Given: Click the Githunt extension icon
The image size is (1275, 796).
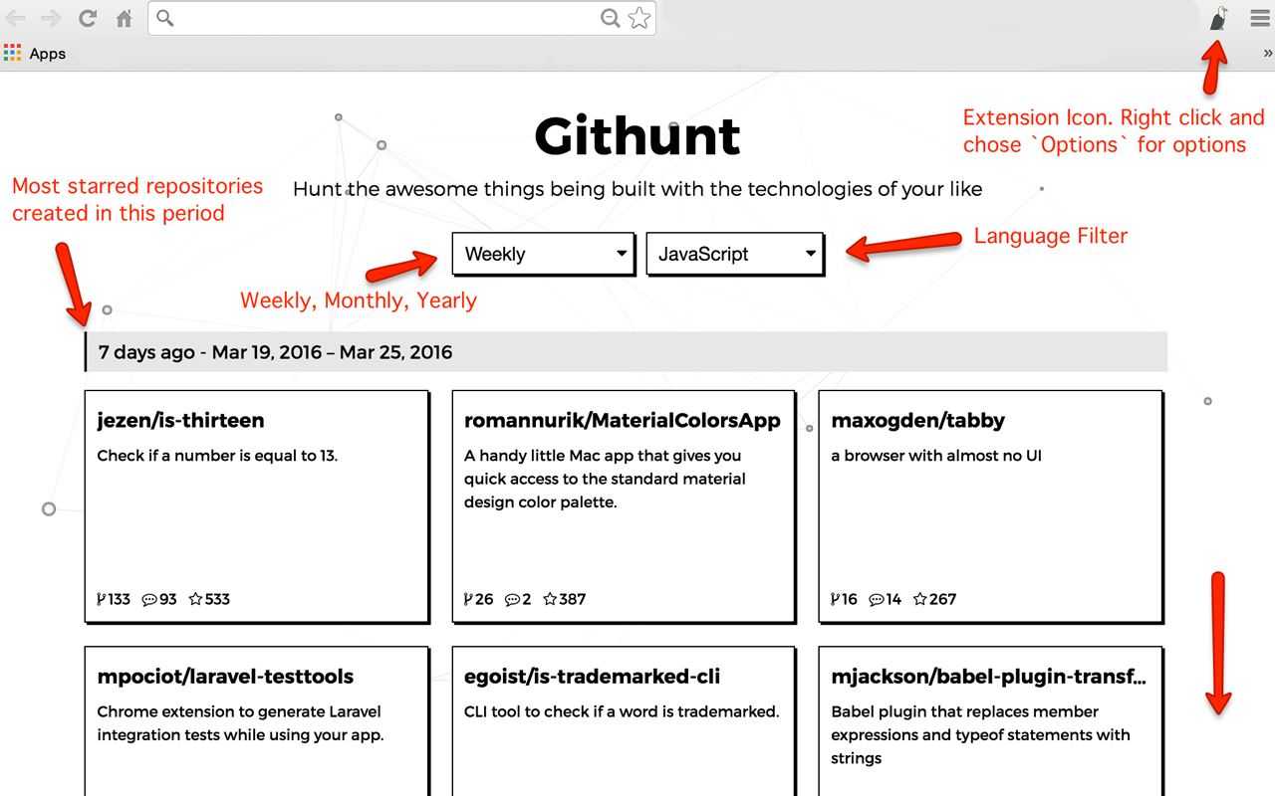Looking at the screenshot, I should (x=1218, y=18).
